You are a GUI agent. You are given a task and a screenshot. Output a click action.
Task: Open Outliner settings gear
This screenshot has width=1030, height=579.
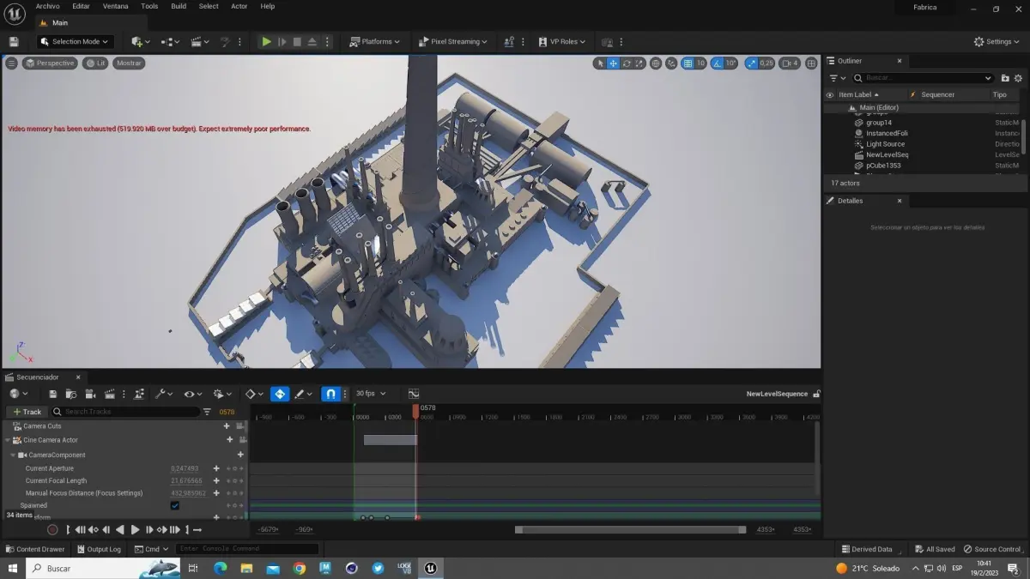click(1018, 78)
